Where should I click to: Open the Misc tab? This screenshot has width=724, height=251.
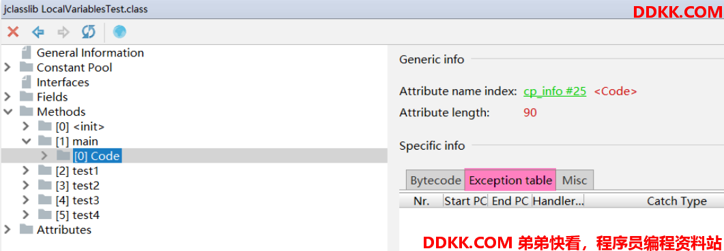coord(575,180)
